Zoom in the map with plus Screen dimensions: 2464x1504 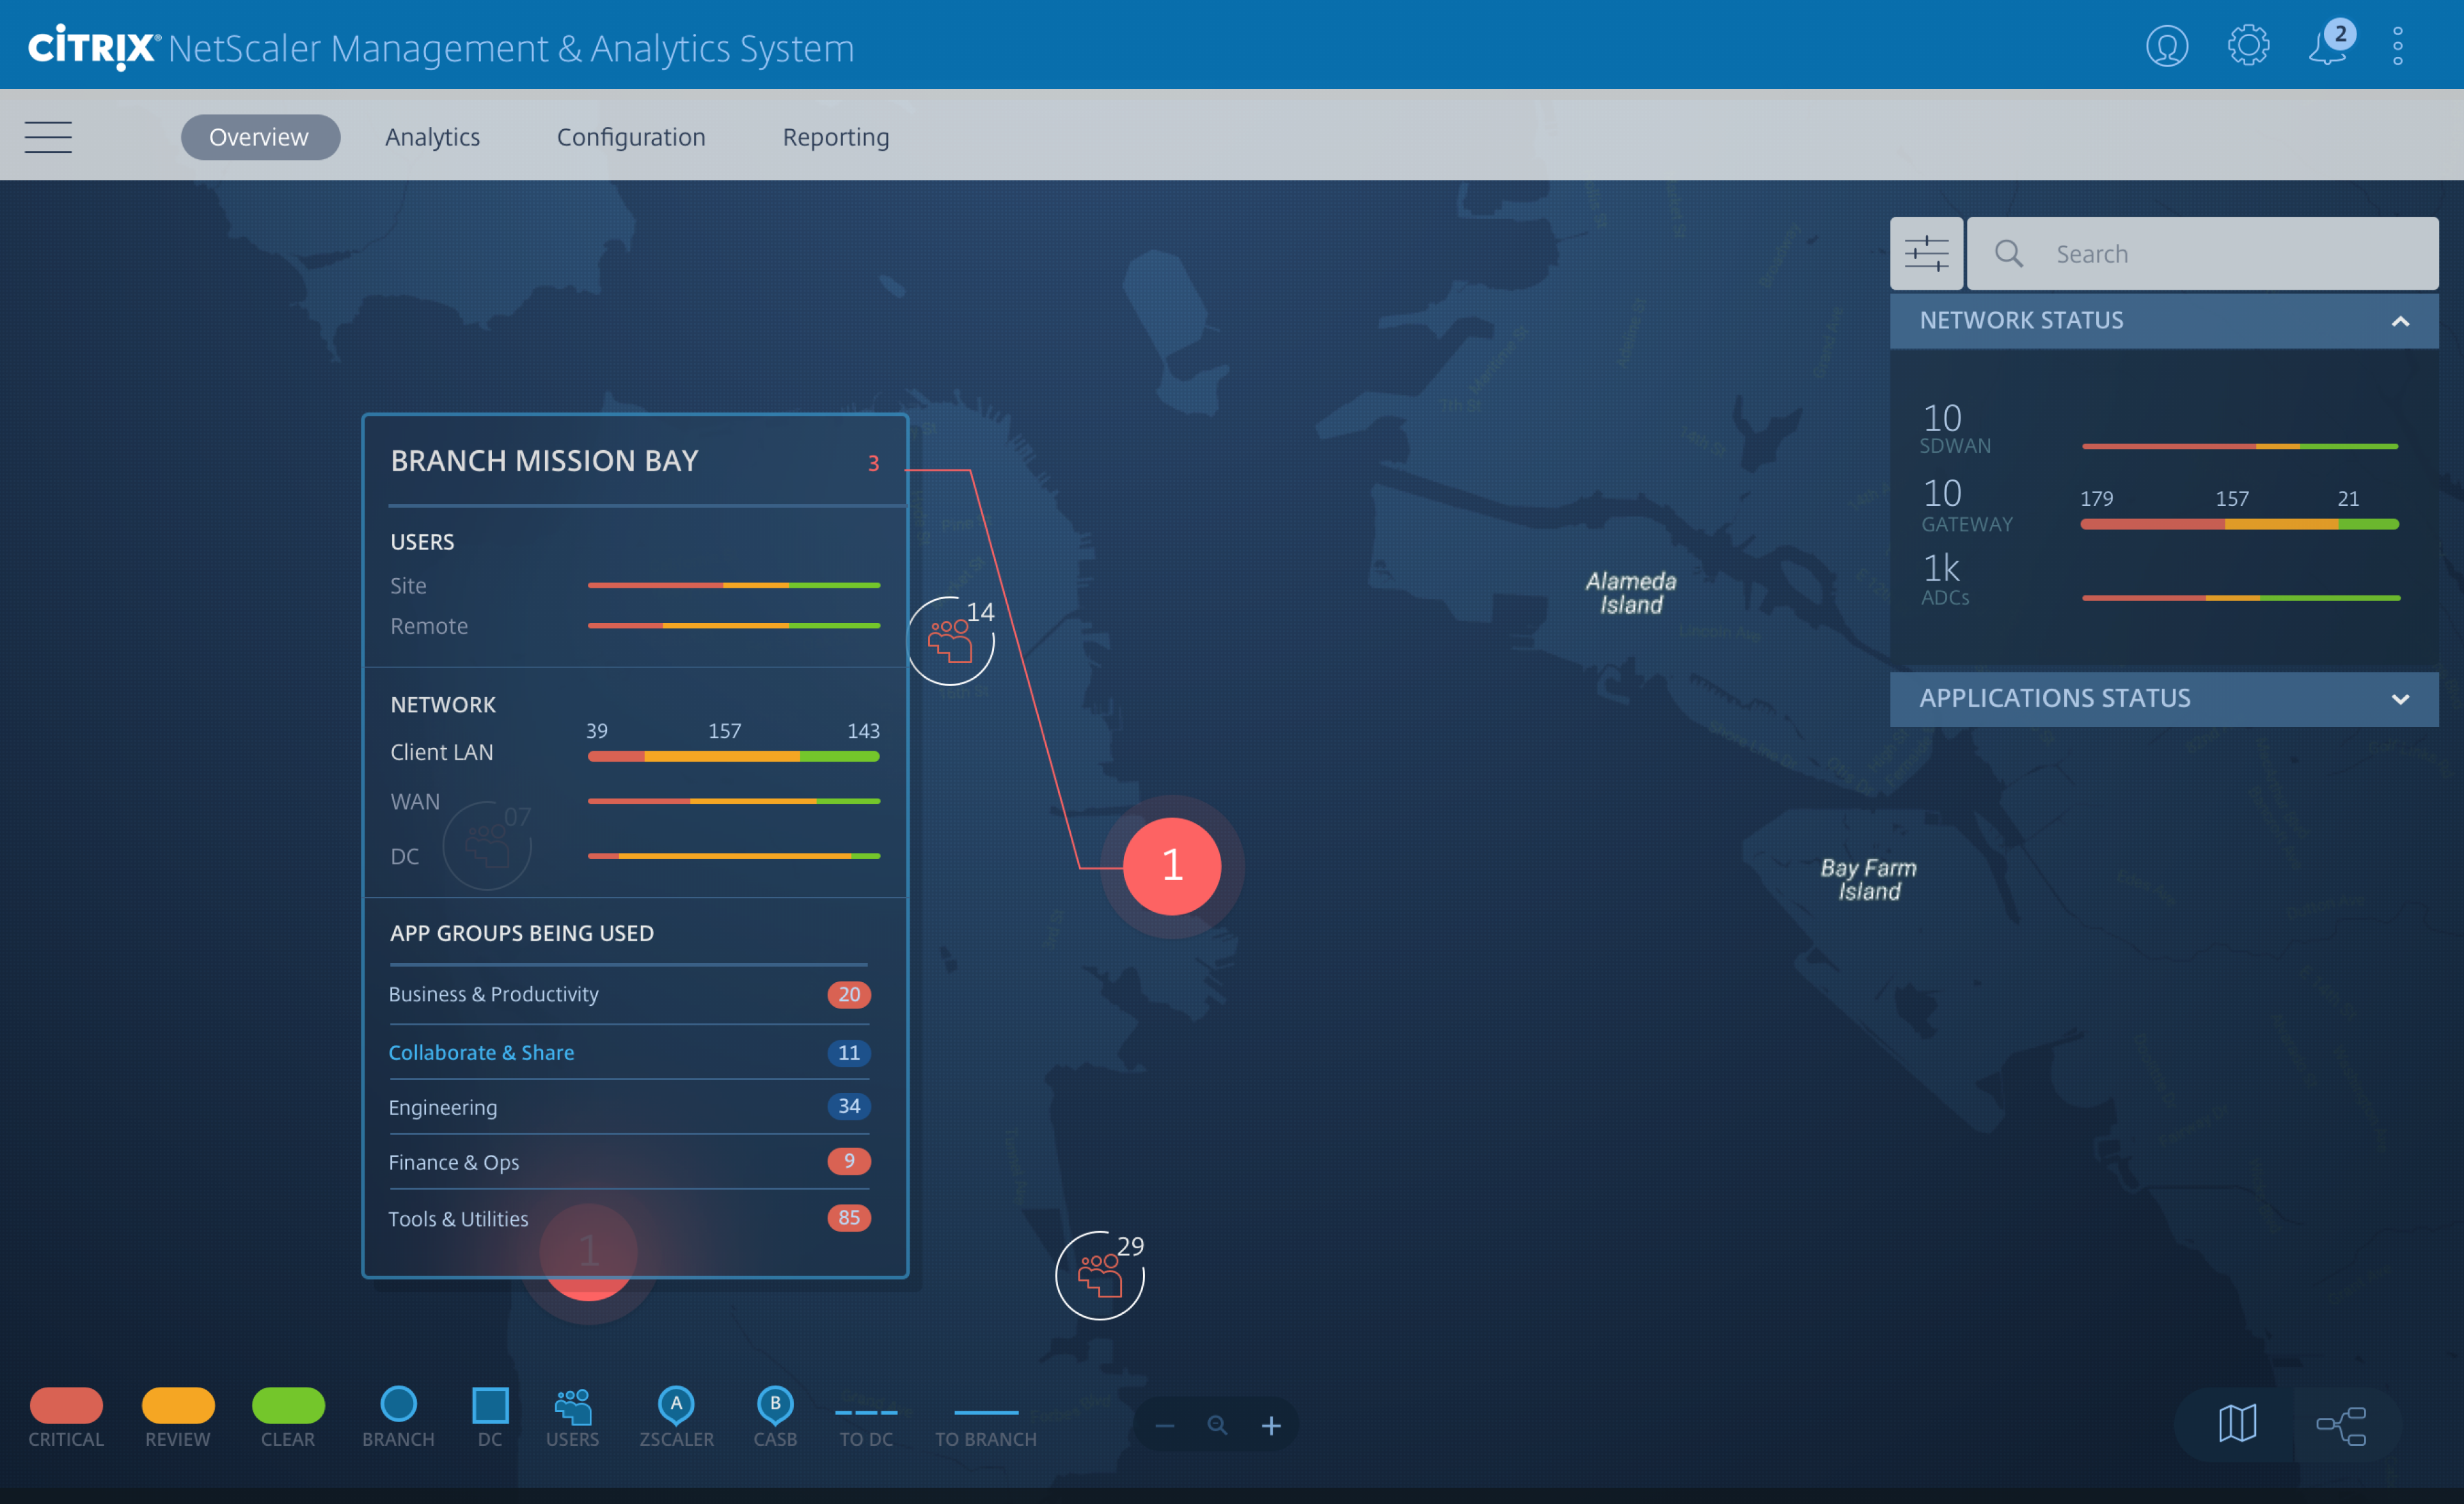[x=1271, y=1425]
